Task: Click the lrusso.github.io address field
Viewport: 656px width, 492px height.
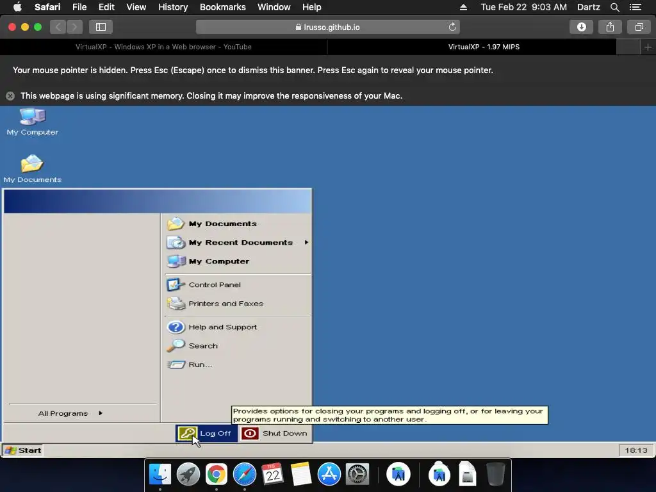Action: point(327,27)
